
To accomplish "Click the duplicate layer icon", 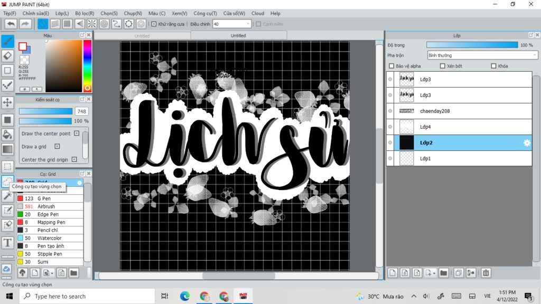I will [459, 273].
